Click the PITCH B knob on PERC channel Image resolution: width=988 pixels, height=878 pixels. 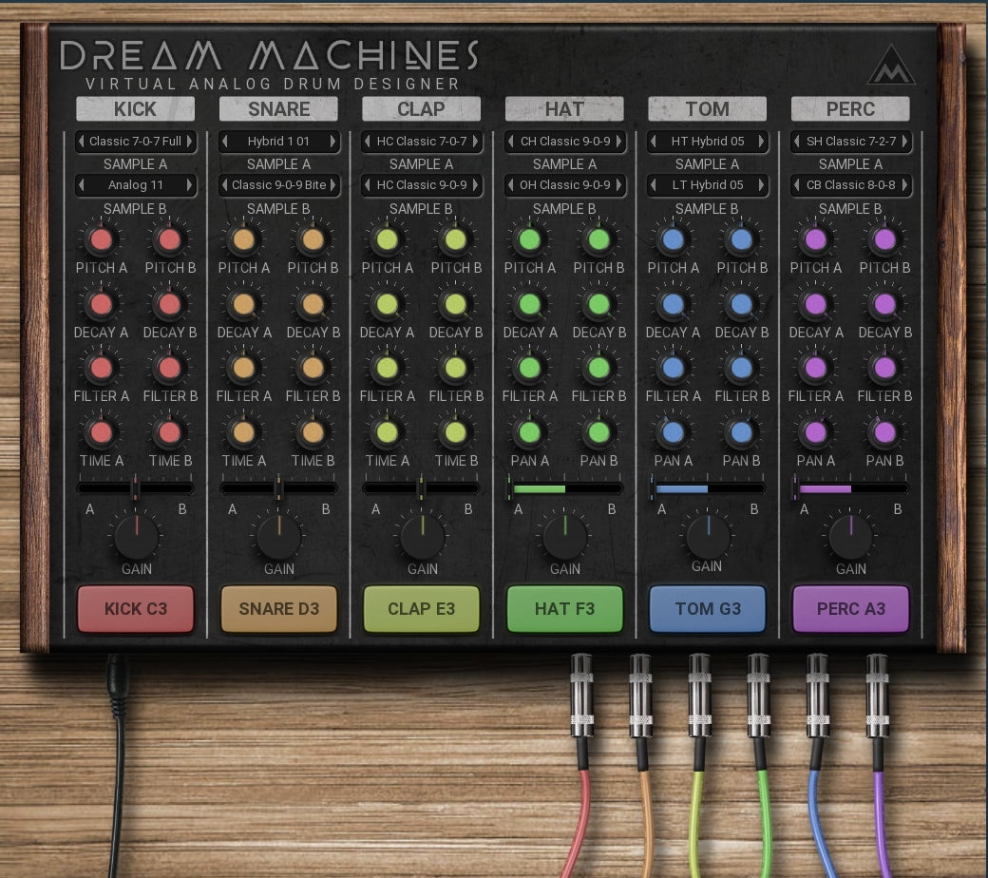click(x=883, y=240)
